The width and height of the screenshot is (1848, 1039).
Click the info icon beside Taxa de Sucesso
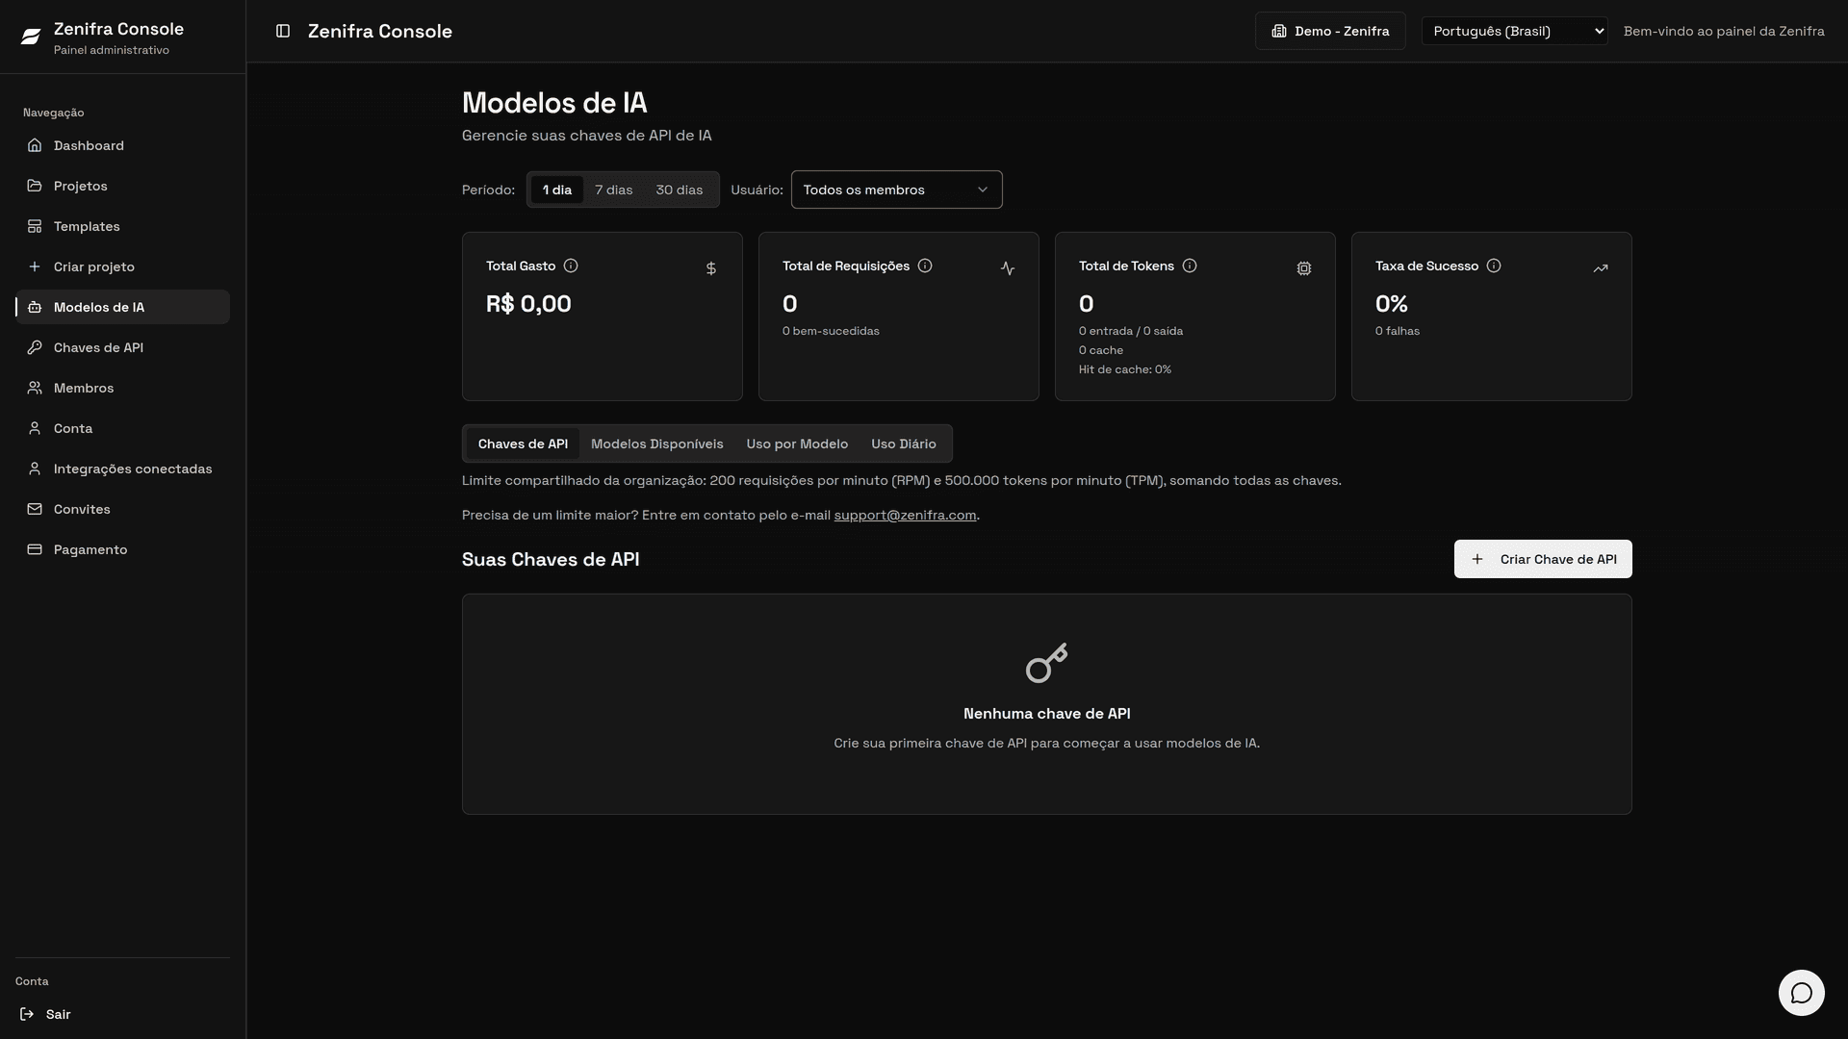(1494, 266)
